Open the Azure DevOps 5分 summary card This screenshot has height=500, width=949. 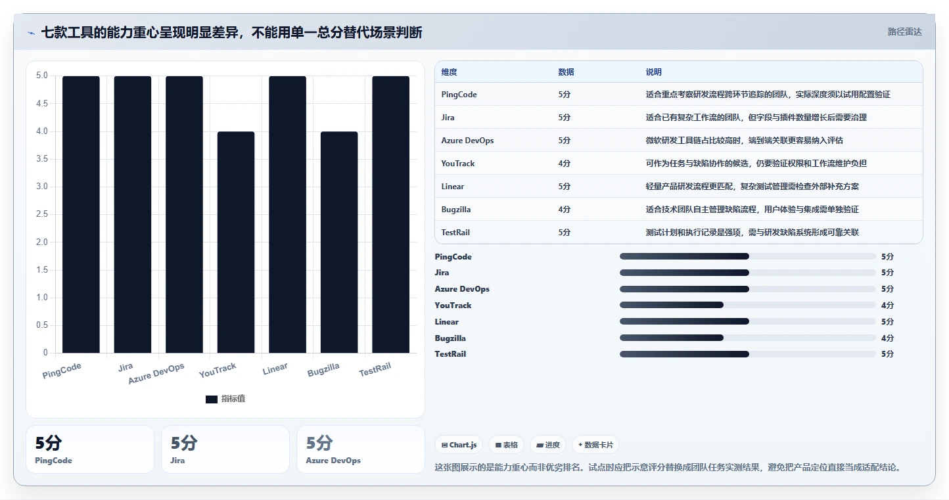coord(361,449)
